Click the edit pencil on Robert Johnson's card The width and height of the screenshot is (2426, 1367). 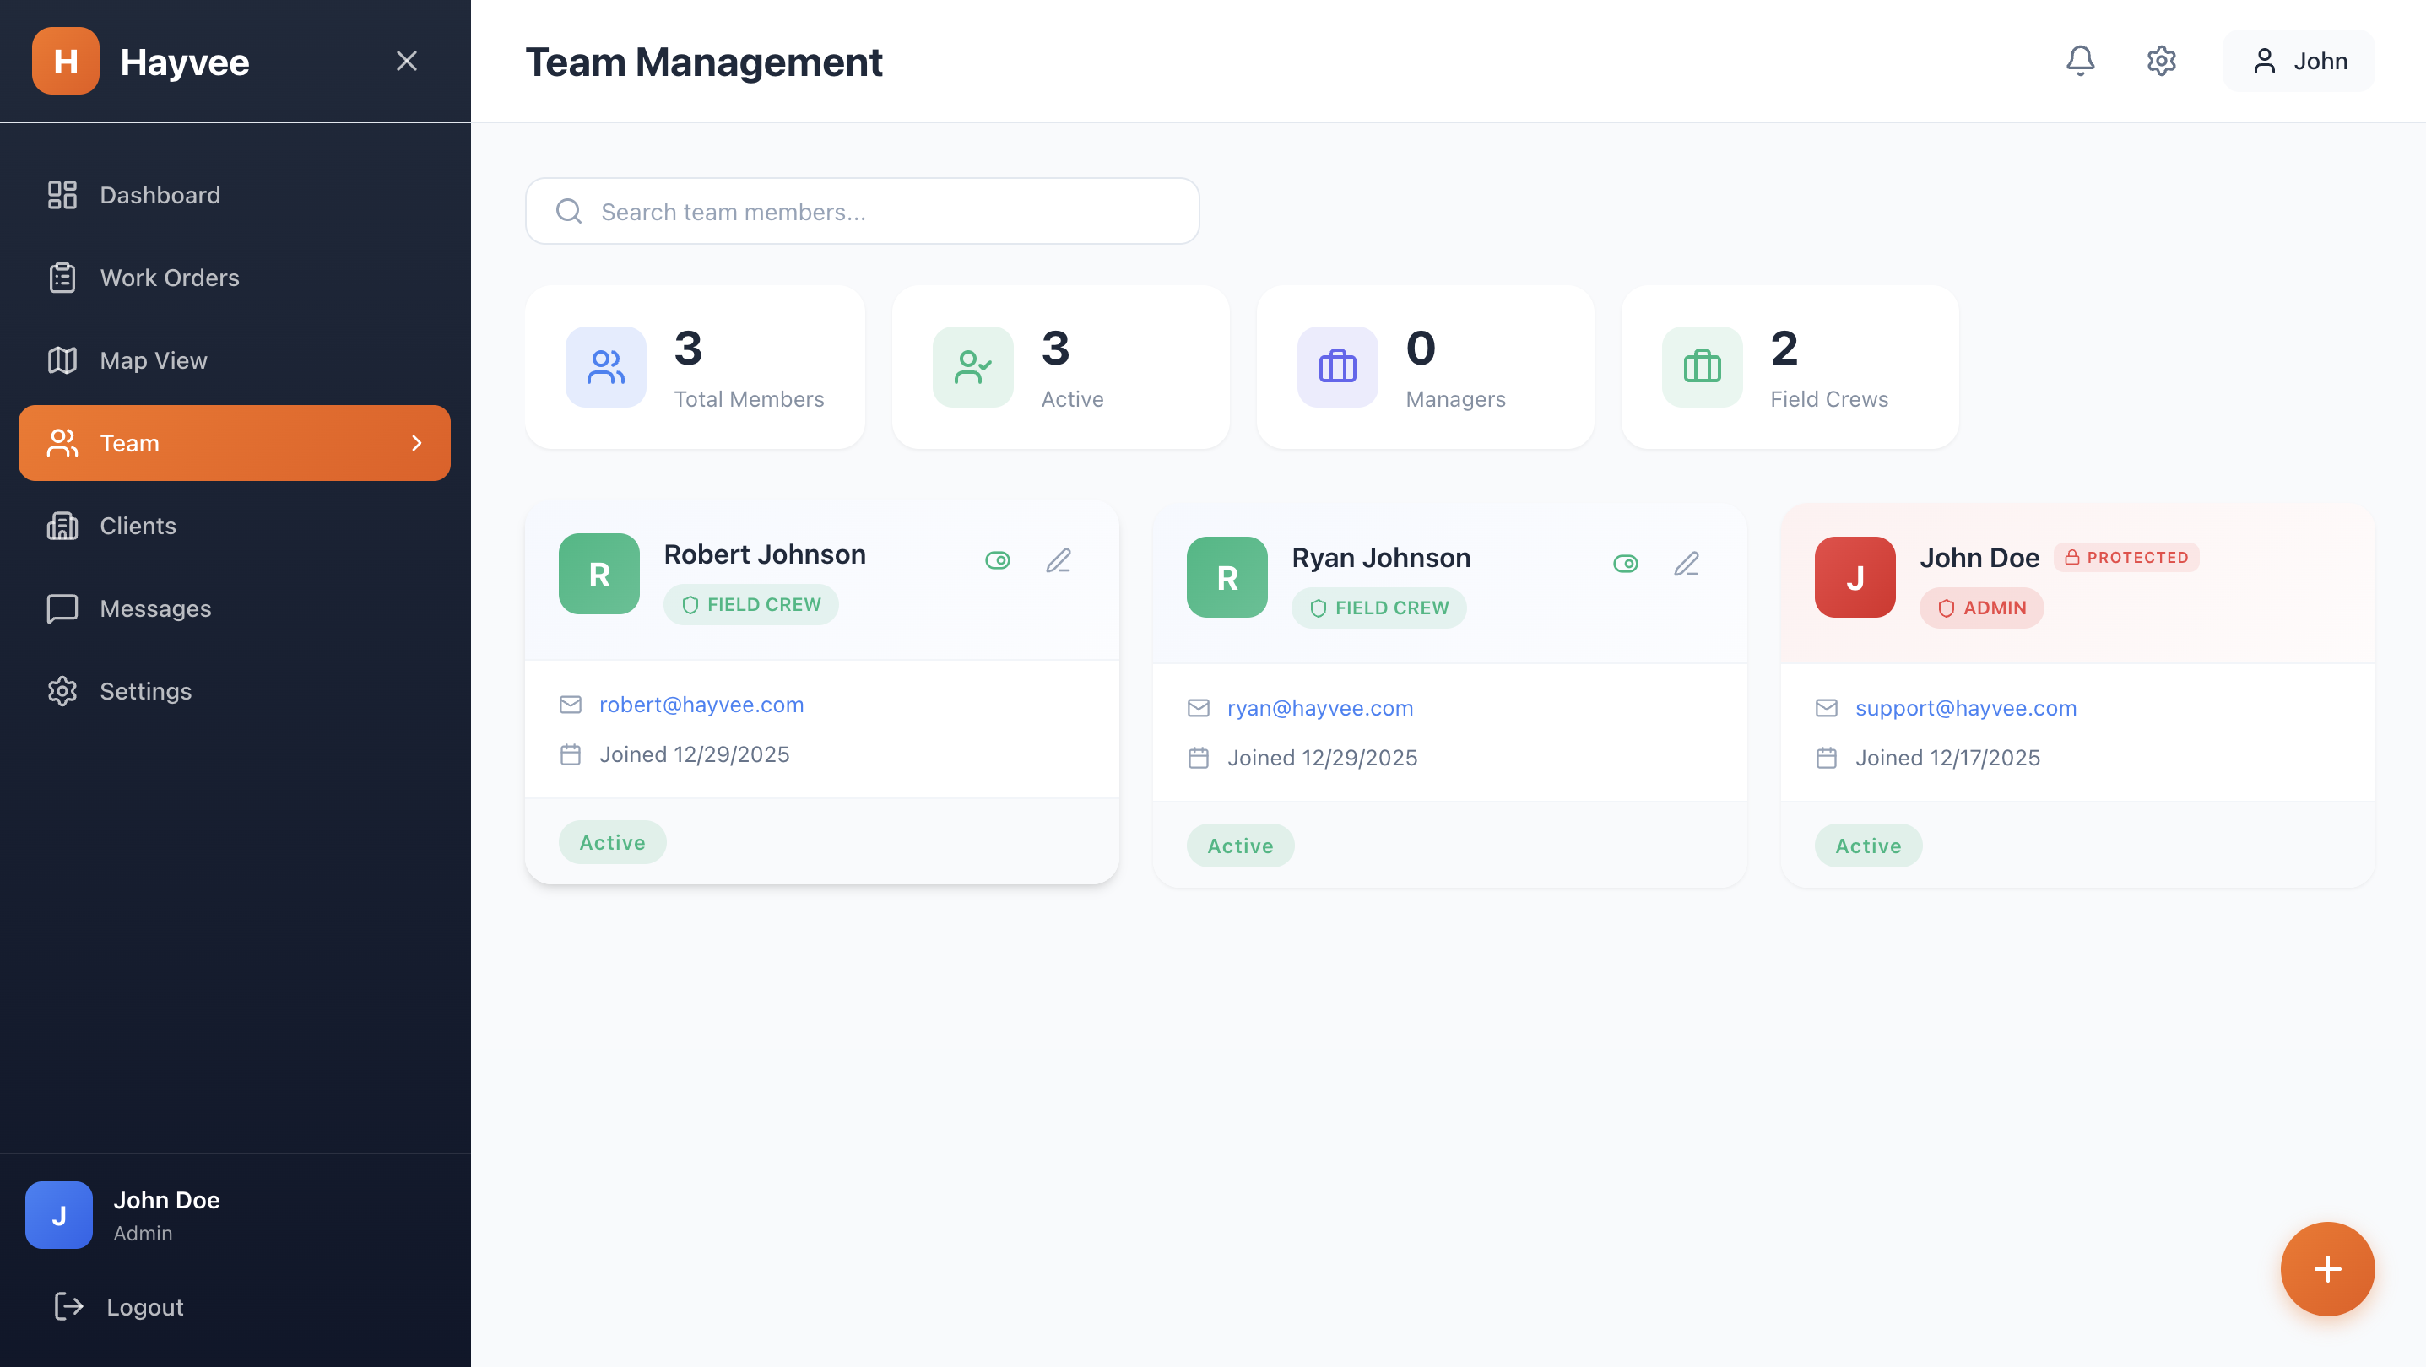click(1059, 559)
